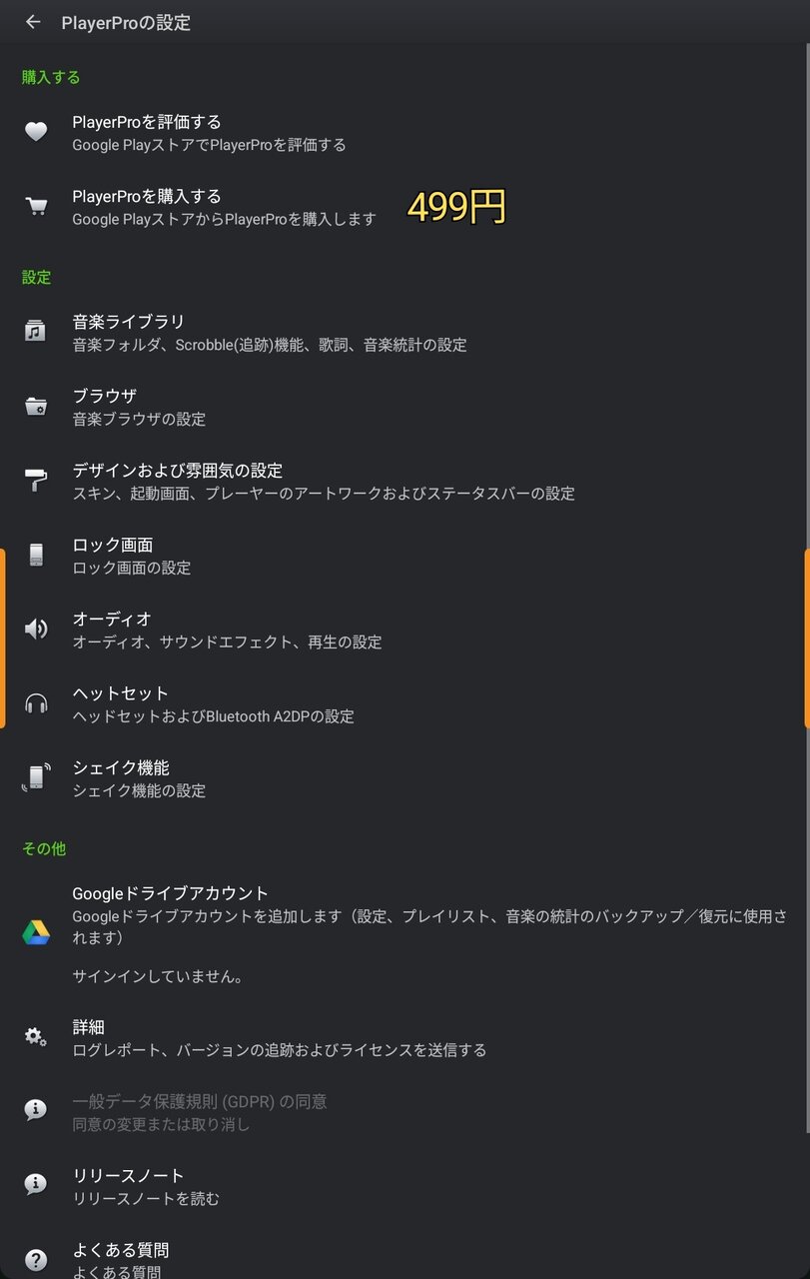Open the music library icon
810x1279 pixels.
pyautogui.click(x=36, y=332)
